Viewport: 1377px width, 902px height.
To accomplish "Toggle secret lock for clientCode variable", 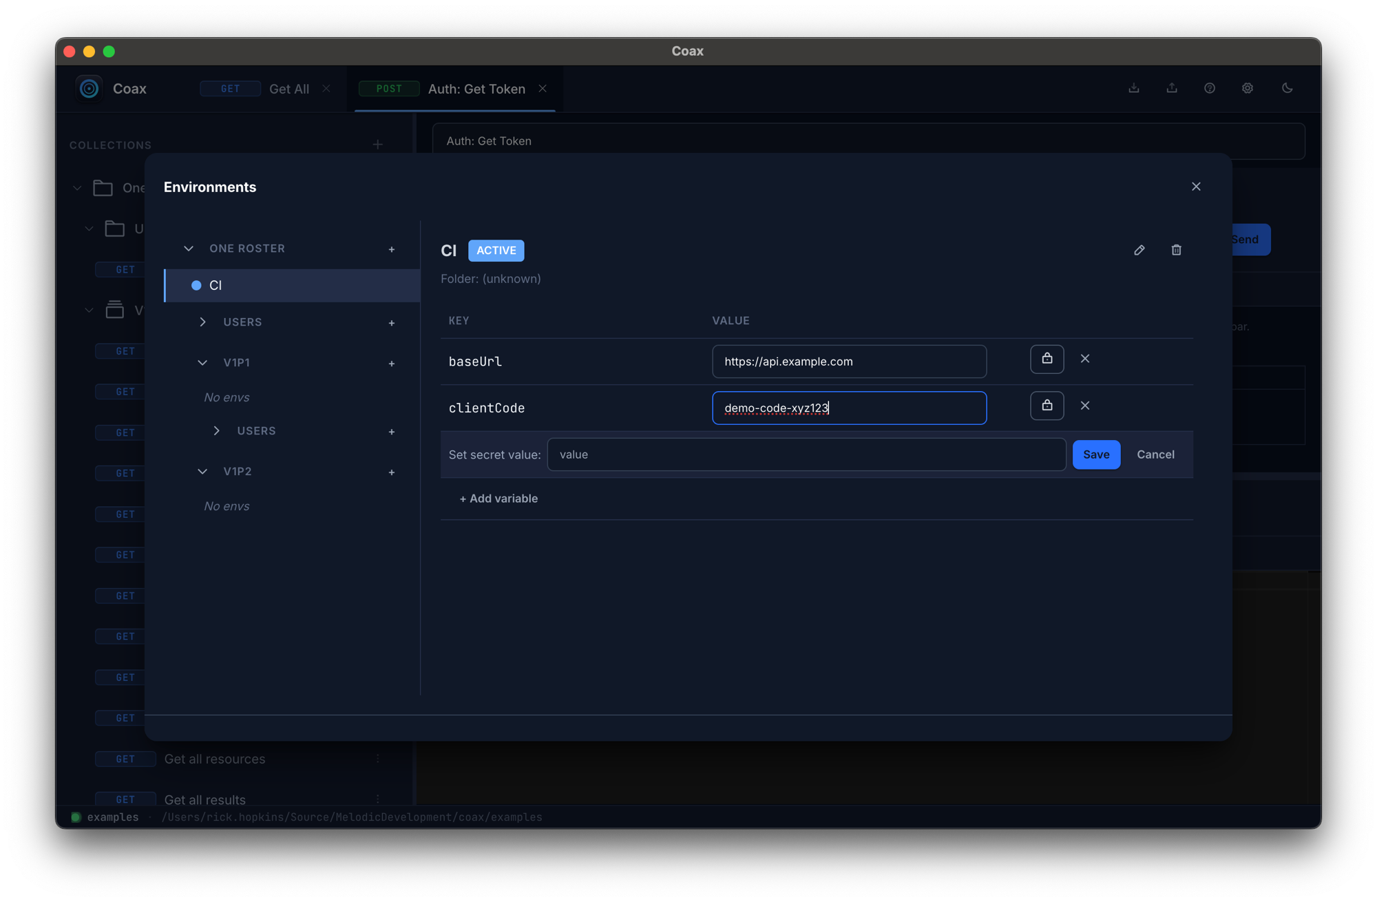I will pos(1047,406).
